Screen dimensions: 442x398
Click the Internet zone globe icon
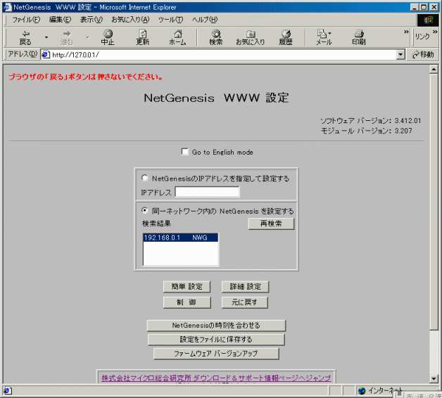coord(362,391)
